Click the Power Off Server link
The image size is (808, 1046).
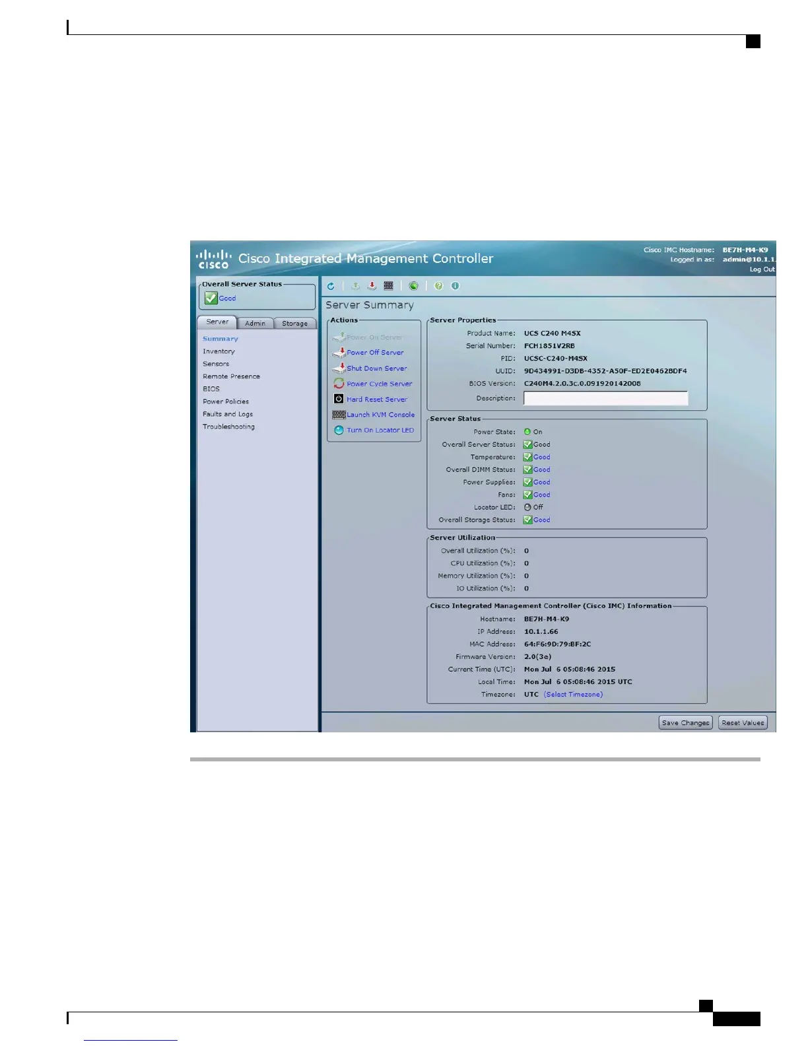coord(375,353)
